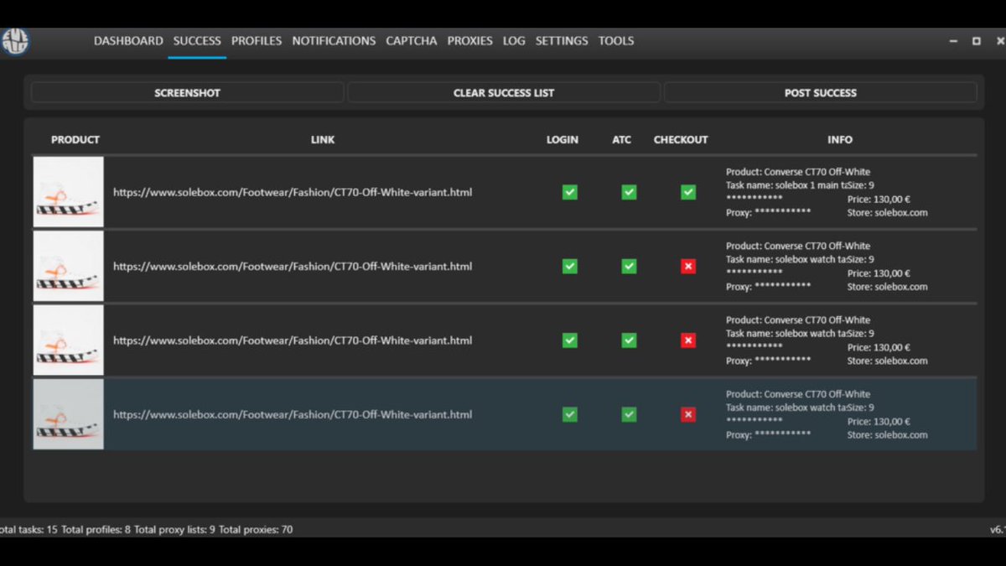Switch to the PROFILES tab

[257, 41]
